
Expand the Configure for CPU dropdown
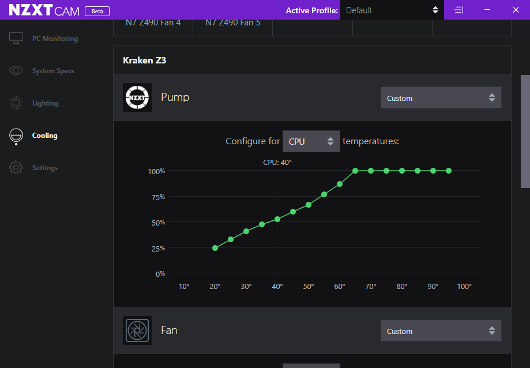point(311,141)
